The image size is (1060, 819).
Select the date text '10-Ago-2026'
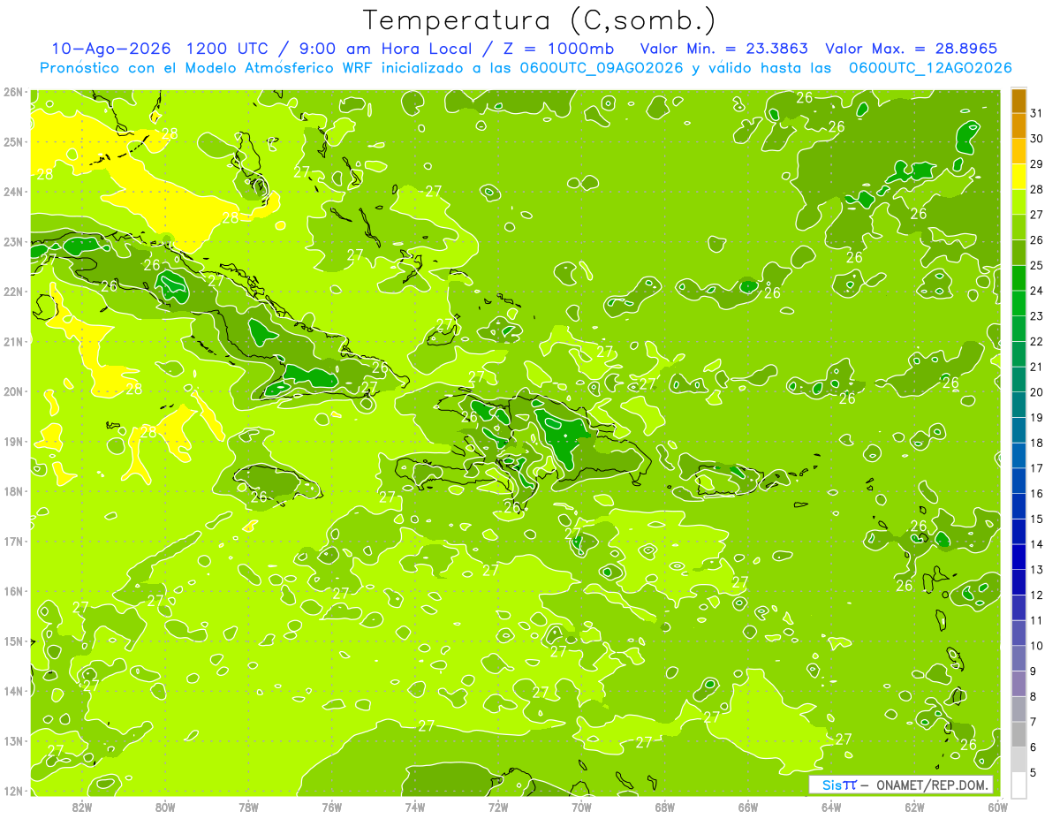coord(110,49)
